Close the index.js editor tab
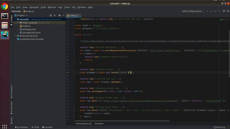Viewport: 230px width, 129px height. pyautogui.click(x=79, y=15)
